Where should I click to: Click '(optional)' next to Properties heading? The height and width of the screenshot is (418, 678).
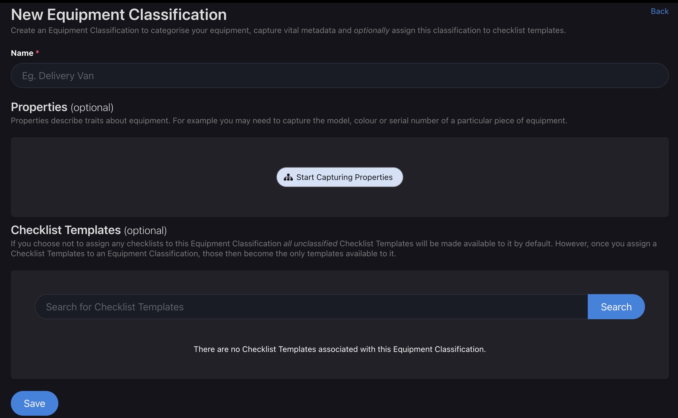coord(92,108)
